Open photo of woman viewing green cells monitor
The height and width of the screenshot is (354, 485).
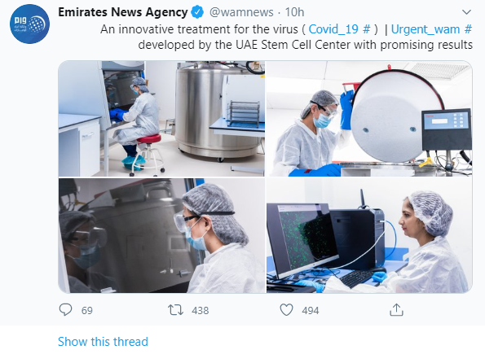click(x=369, y=235)
